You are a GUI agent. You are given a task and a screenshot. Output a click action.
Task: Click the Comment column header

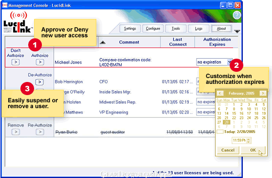tap(129, 42)
